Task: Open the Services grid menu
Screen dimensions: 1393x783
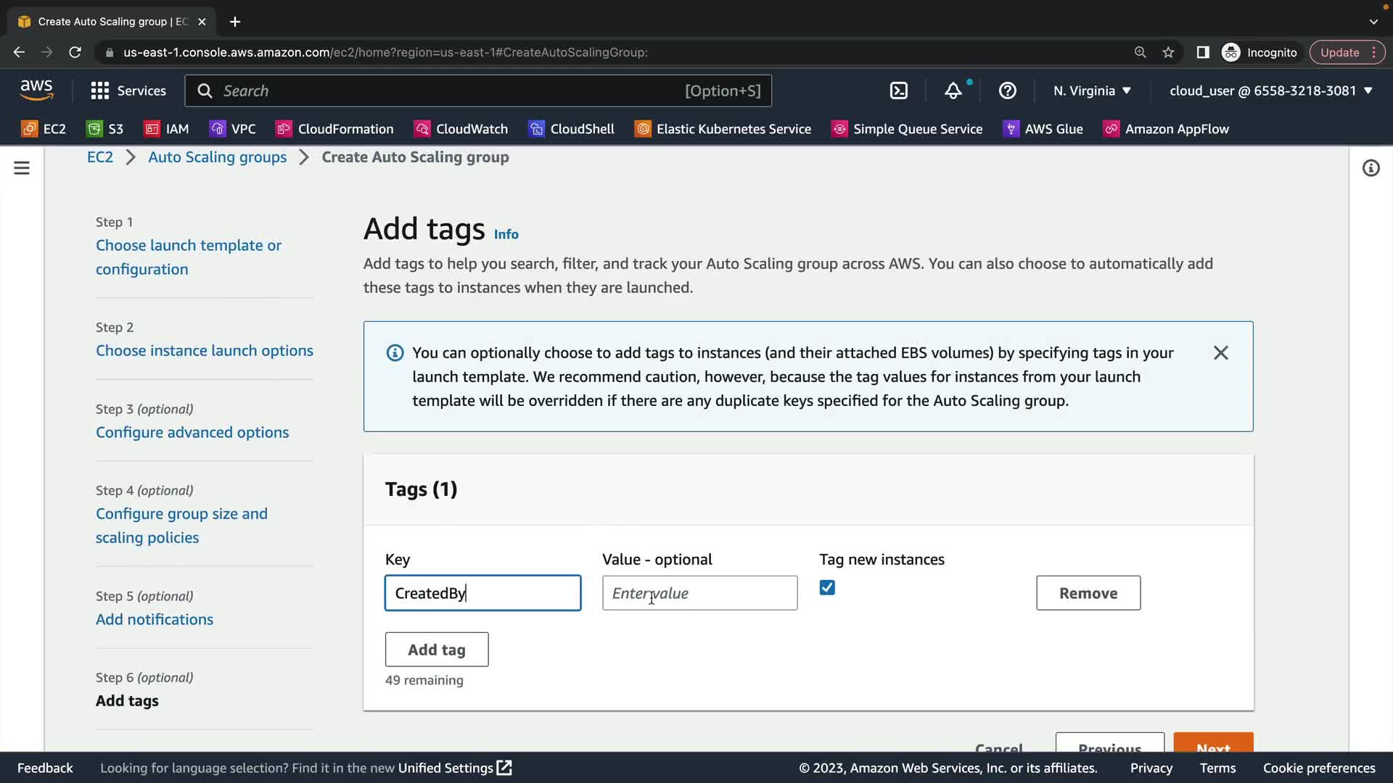Action: coord(128,91)
